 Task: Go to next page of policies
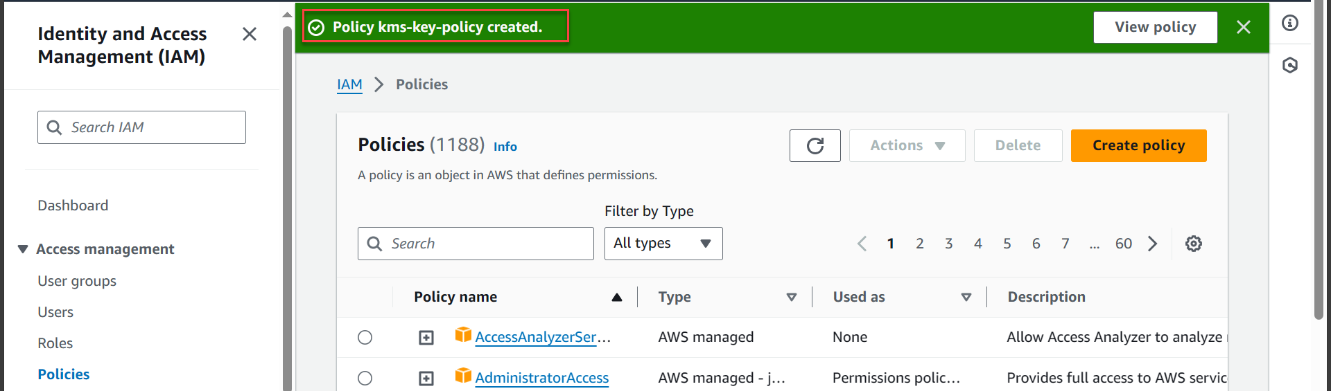[x=1152, y=244]
